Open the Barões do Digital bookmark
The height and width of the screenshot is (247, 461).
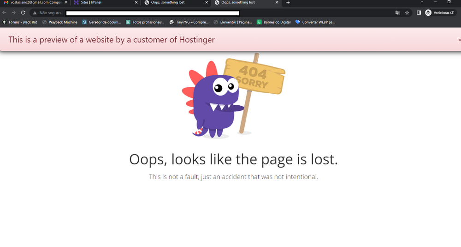[274, 22]
